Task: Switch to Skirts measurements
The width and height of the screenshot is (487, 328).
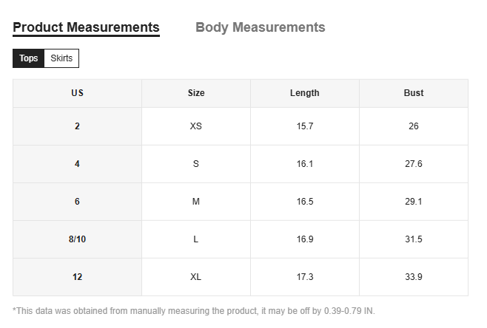Action: coord(61,58)
